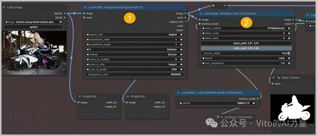Viewport: 317px width, 136px height.
Task: Click the mask input port of ImageScaleByAspectRatio
Action: 84,18
